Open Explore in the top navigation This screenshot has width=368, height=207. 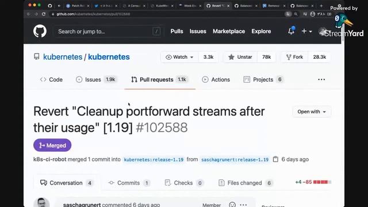[x=261, y=32]
